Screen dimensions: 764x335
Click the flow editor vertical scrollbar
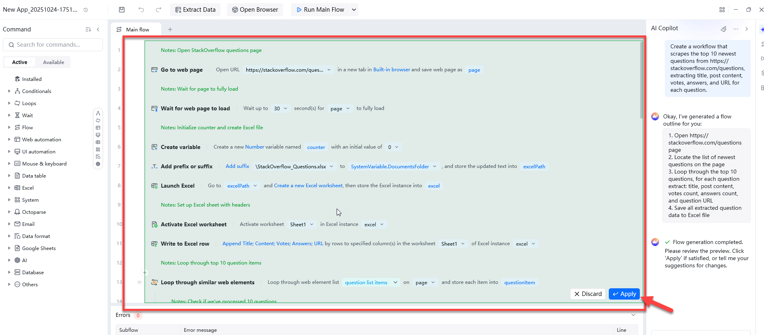[641, 81]
